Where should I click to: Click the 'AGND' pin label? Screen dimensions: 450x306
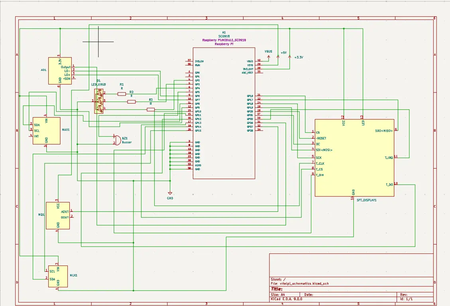coord(198,165)
